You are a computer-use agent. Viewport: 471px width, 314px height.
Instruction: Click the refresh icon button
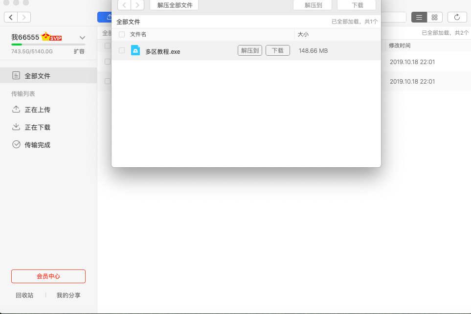click(x=457, y=17)
